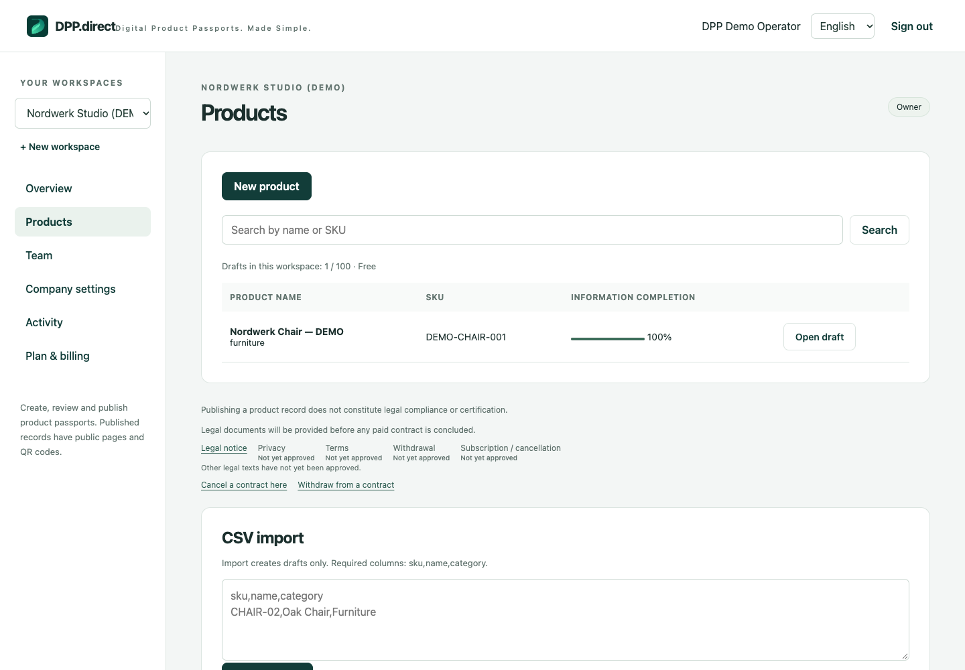Click the DPP.direct leaf logo icon

coord(38,26)
